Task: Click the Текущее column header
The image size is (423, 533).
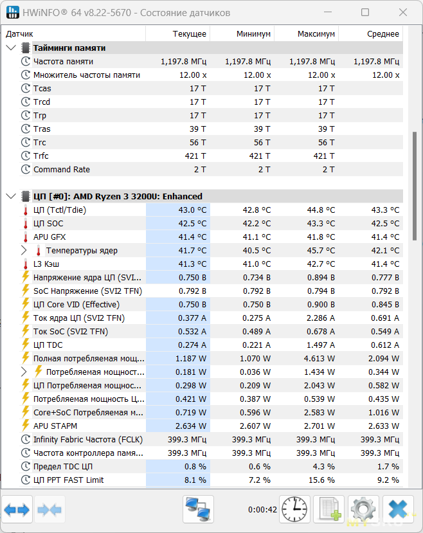Action: coord(177,34)
